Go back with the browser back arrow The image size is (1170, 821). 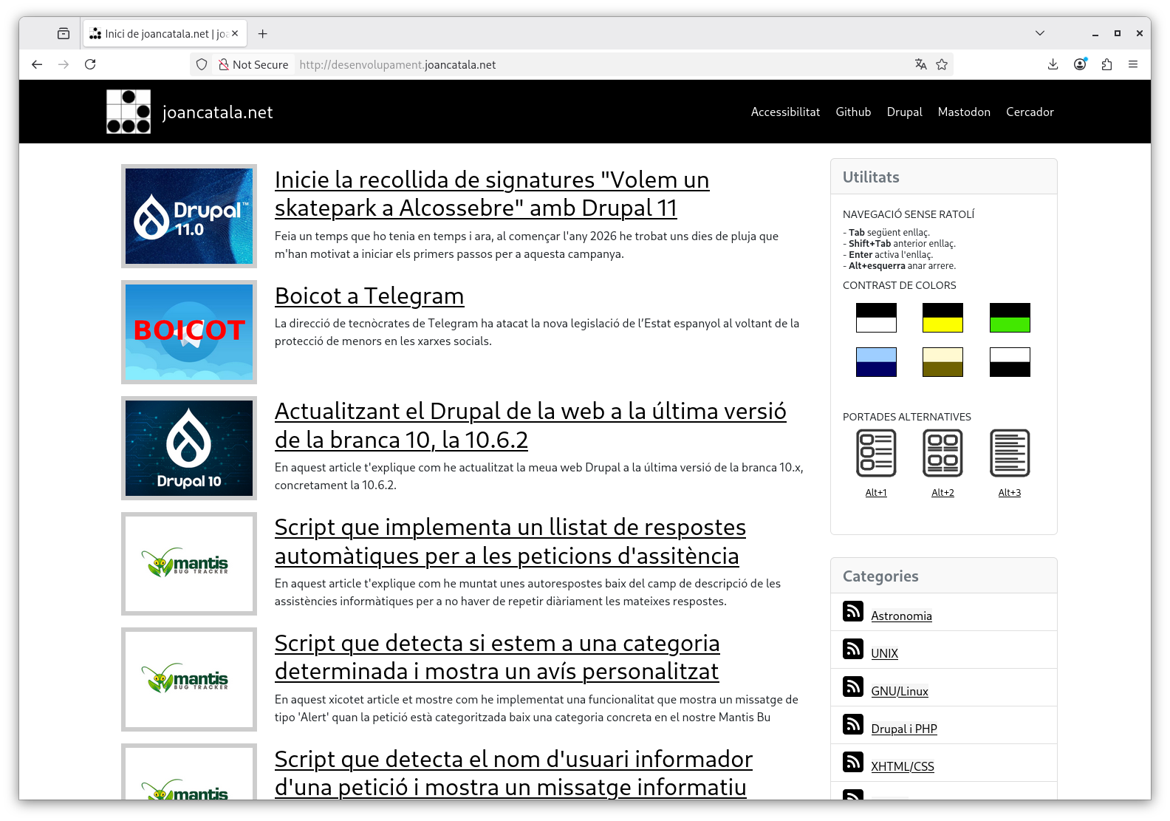[x=37, y=64]
